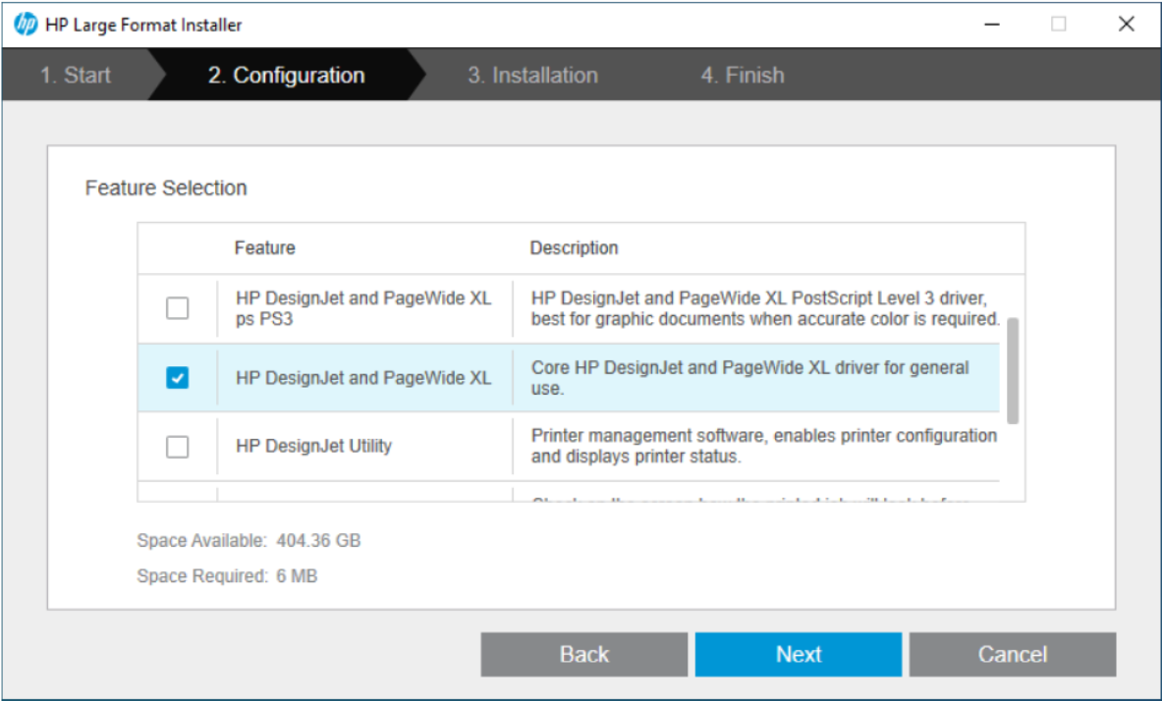This screenshot has width=1162, height=701.
Task: Check the PostScript PS3 driver checkbox
Action: coord(177,308)
